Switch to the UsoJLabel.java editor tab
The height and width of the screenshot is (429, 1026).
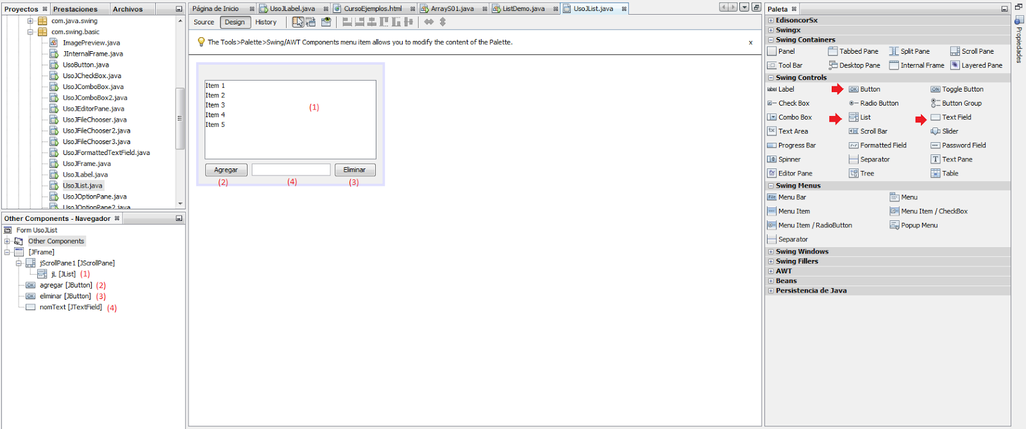pos(292,9)
